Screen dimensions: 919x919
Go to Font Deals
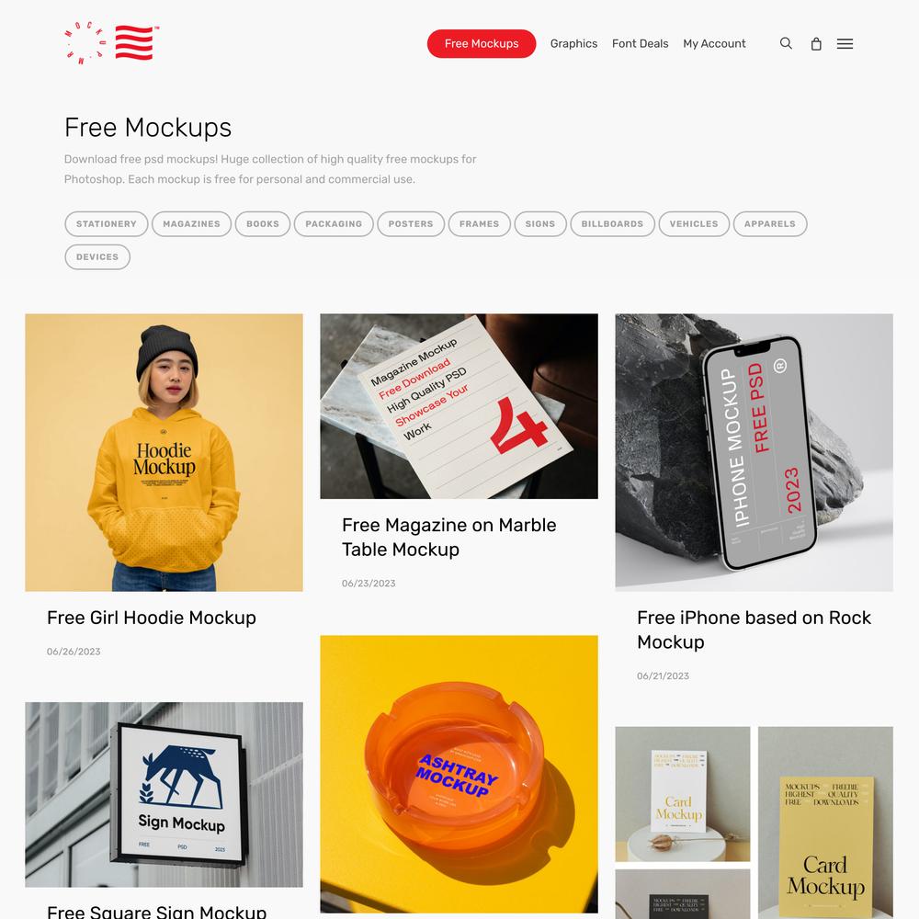click(640, 43)
